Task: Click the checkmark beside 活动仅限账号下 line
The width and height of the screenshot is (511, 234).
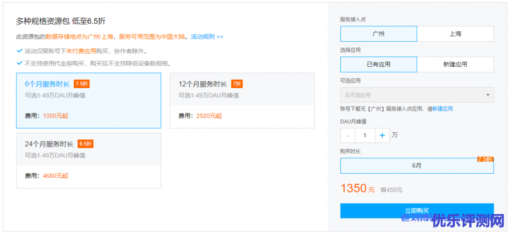Action: tap(19, 51)
